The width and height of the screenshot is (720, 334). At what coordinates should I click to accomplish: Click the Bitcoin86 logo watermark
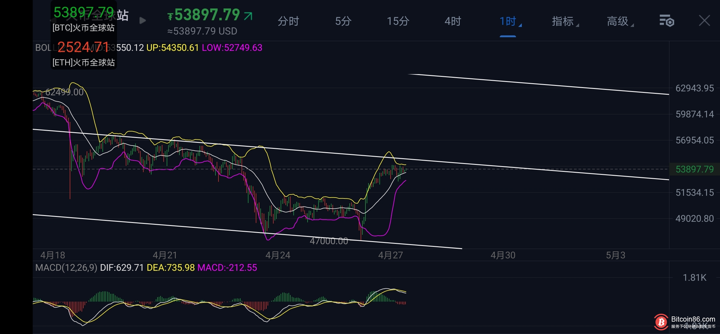661,322
